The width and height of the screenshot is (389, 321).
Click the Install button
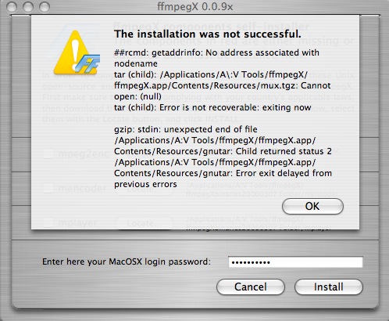[x=329, y=287]
